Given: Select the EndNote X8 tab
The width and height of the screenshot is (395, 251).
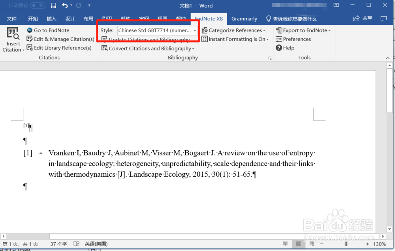Looking at the screenshot, I should 209,19.
